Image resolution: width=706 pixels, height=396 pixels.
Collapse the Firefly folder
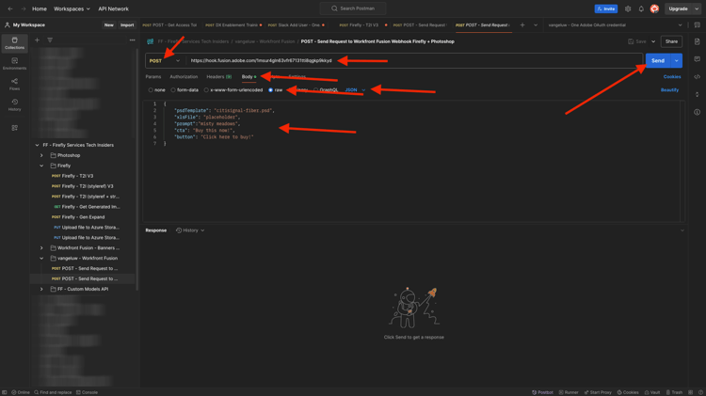41,166
